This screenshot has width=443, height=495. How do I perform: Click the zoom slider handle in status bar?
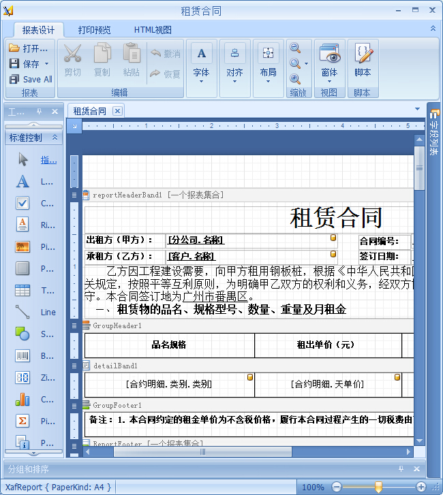tap(378, 487)
